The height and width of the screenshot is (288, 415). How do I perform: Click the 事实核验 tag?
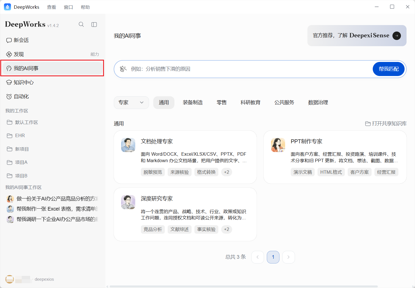(206, 229)
